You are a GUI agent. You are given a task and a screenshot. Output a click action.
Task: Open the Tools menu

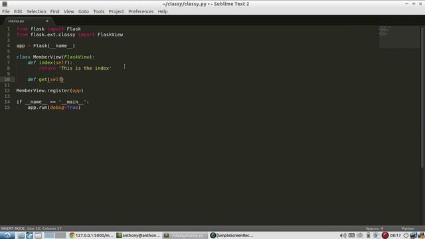point(99,11)
